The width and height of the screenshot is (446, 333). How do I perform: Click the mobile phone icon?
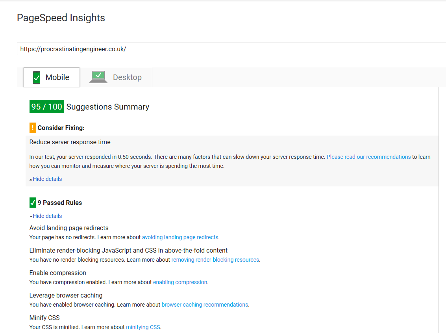tap(37, 77)
